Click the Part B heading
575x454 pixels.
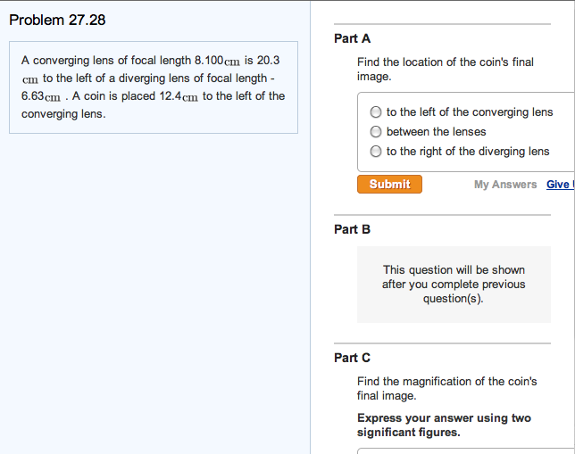(x=352, y=229)
